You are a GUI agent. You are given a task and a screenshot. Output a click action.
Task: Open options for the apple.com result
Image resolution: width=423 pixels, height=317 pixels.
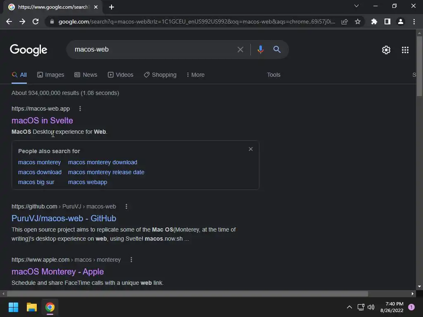tap(131, 260)
